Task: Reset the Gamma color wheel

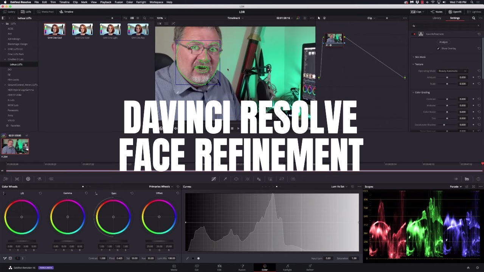Action: point(86,193)
